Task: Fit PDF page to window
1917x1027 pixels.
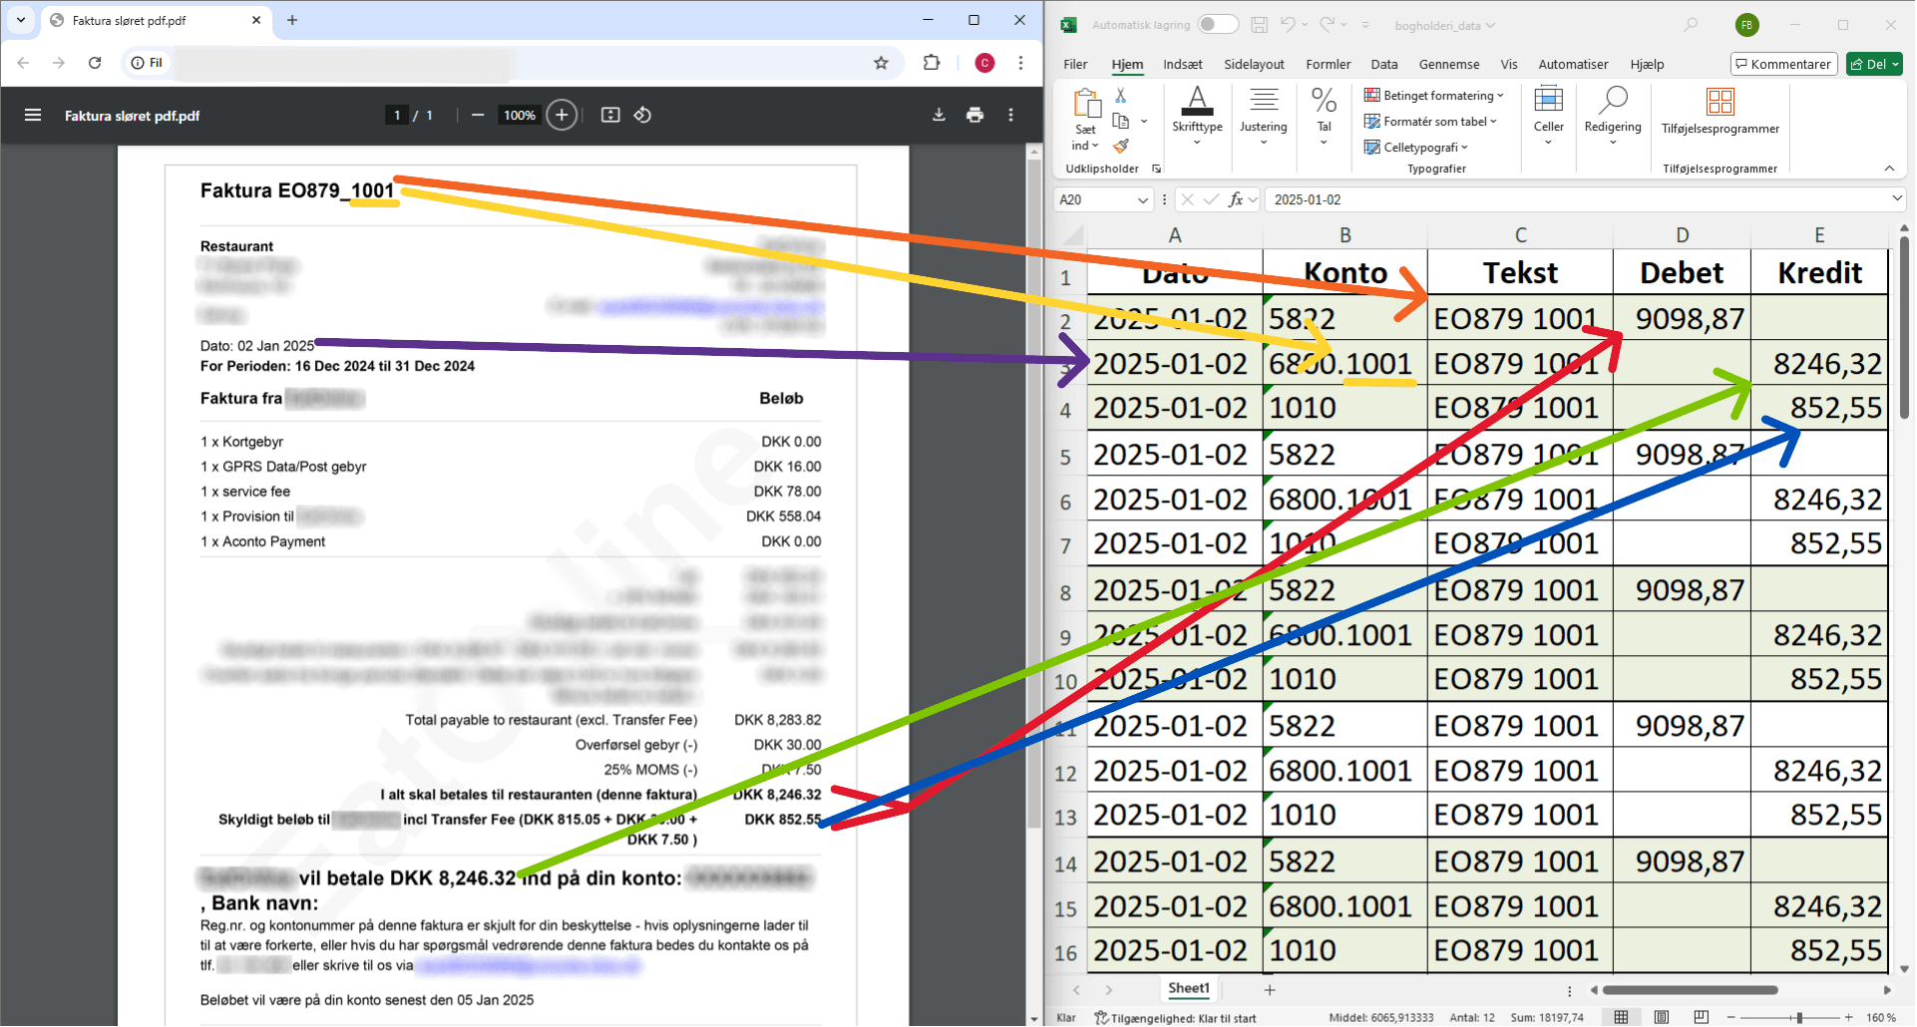Action: (610, 116)
